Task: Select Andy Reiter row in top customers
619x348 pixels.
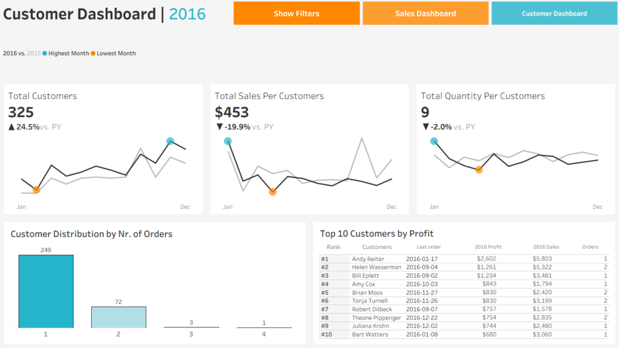Action: (464, 259)
